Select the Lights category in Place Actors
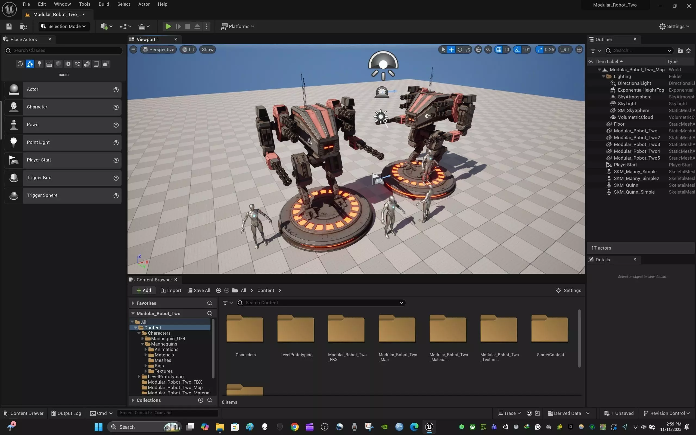 (39, 64)
